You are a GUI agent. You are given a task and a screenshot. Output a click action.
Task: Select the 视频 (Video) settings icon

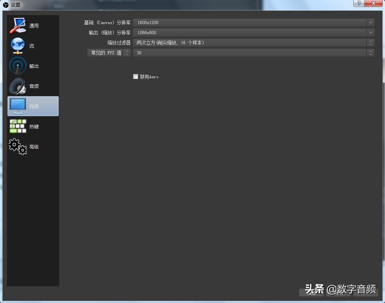[x=33, y=106]
